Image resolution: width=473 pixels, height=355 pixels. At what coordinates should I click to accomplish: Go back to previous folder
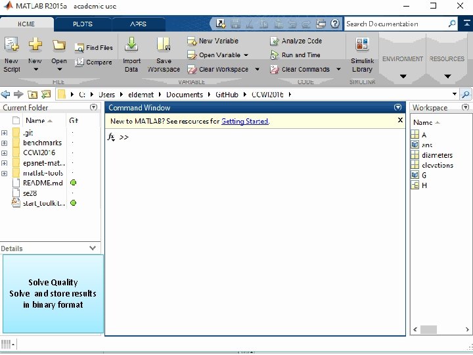(5, 95)
